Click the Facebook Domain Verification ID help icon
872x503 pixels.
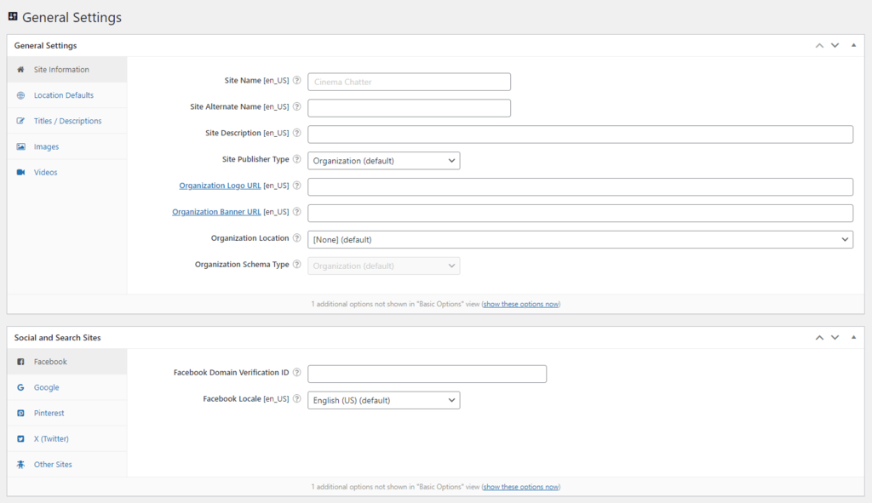296,372
